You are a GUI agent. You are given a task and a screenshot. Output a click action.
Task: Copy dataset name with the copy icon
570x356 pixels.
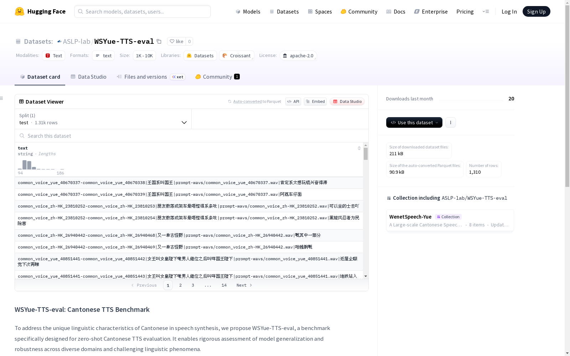click(159, 41)
